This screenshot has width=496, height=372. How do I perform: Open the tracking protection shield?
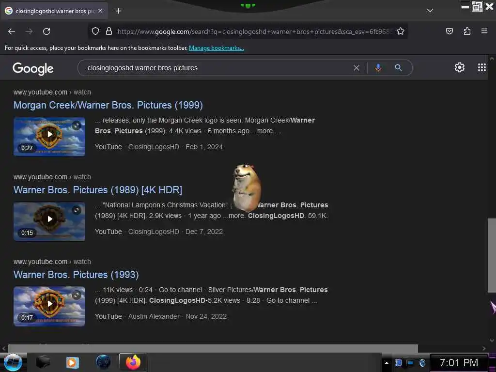pyautogui.click(x=95, y=31)
